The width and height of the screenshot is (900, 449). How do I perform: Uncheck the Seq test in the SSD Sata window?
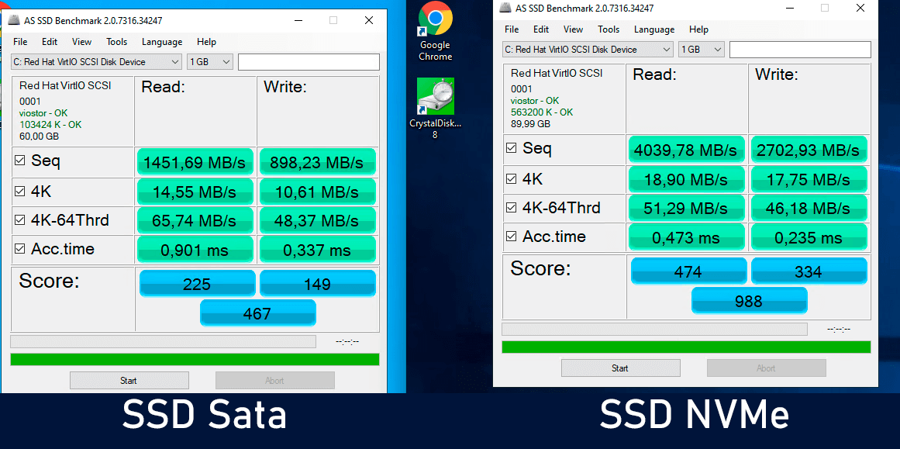(x=20, y=161)
